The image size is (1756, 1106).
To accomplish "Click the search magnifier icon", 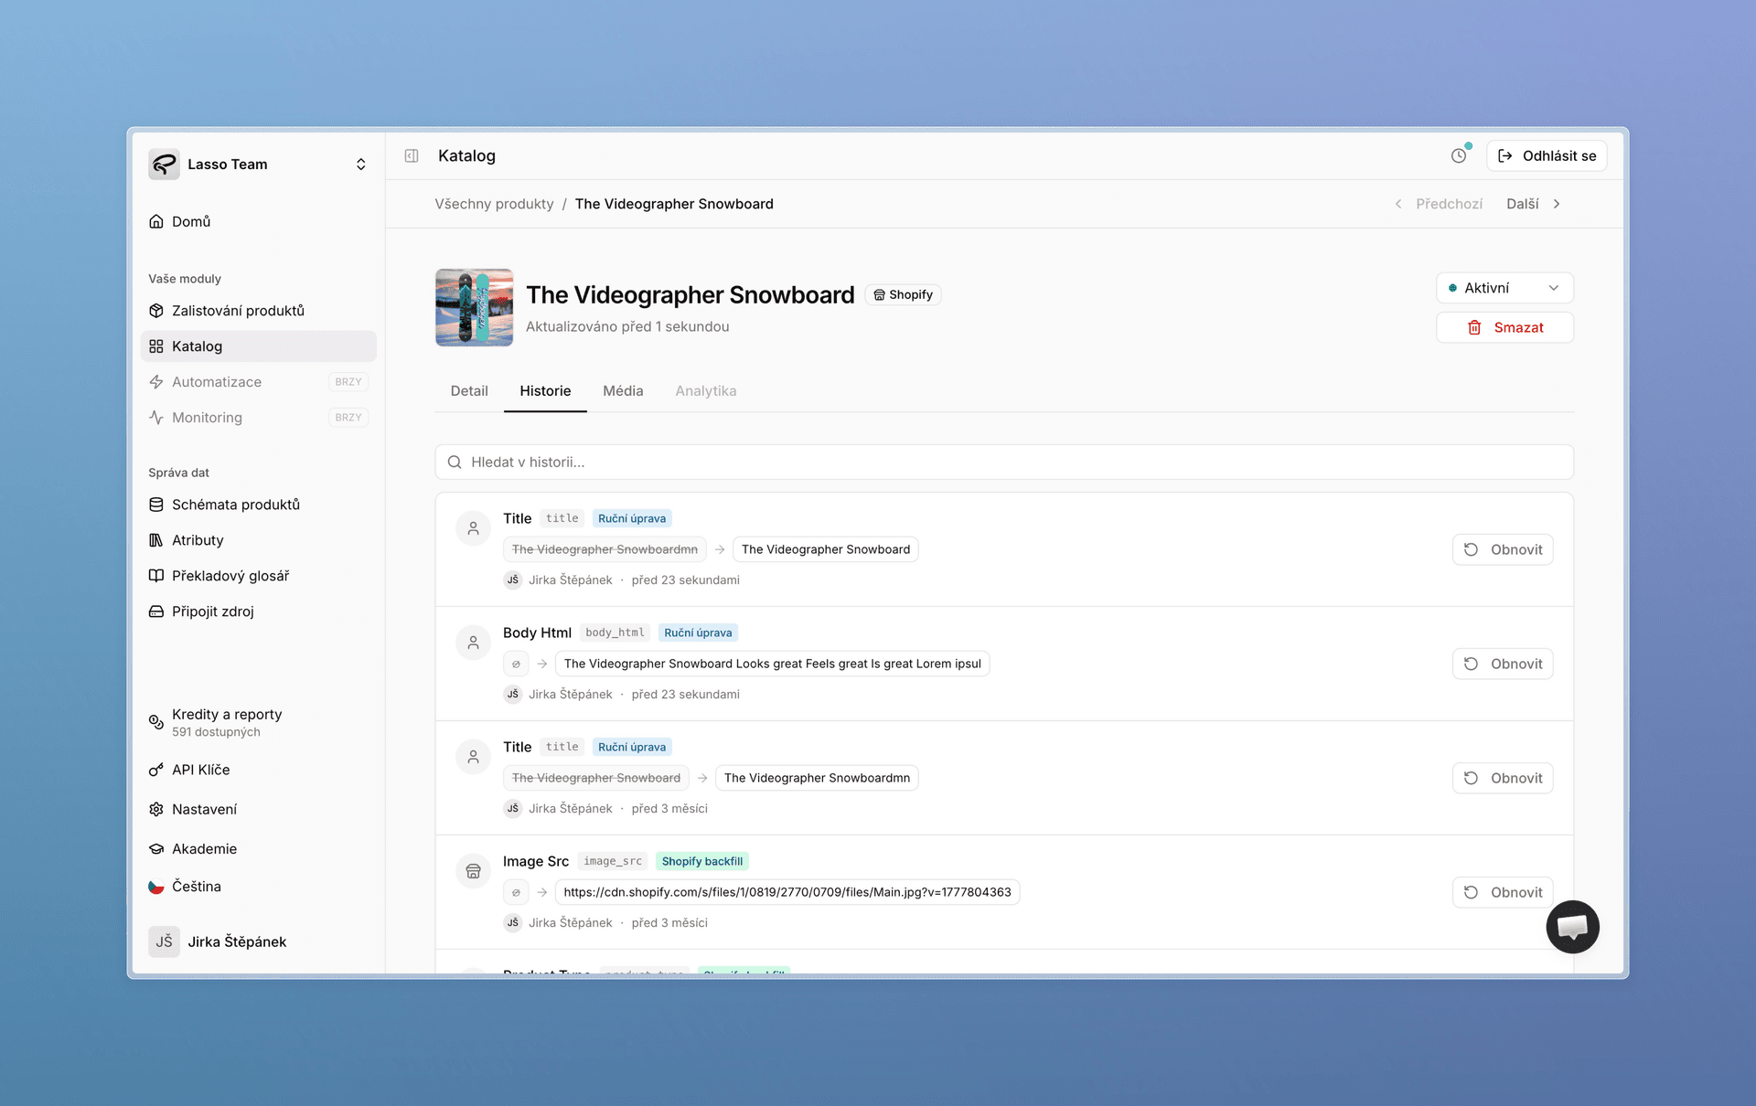I will pos(455,463).
